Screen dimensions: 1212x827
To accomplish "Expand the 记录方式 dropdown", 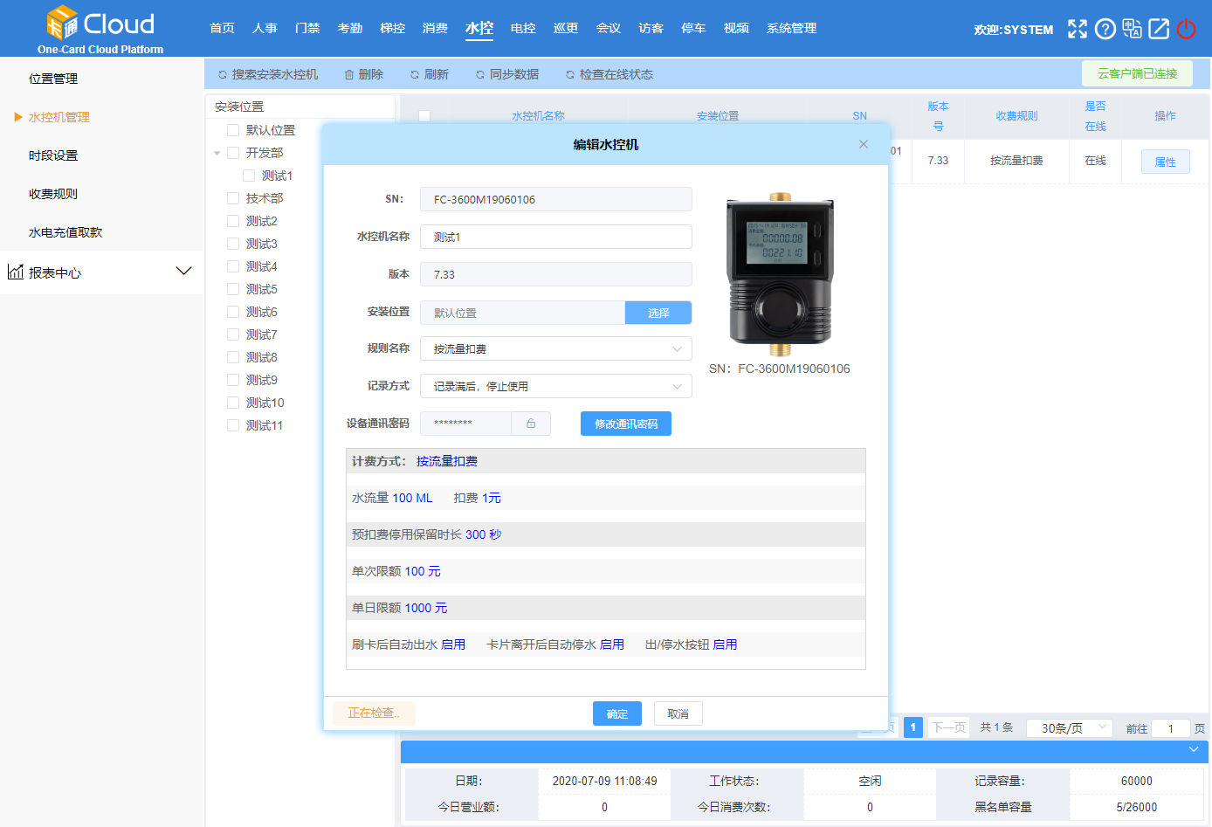I will click(x=555, y=386).
